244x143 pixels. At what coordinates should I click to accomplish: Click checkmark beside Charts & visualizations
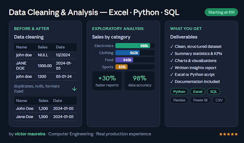tap(172, 61)
